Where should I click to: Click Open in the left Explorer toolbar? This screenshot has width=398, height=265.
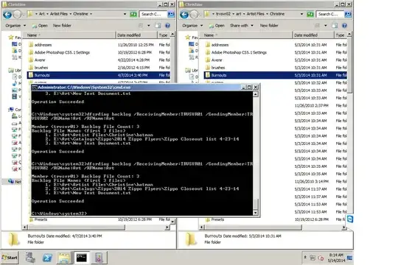40,26
